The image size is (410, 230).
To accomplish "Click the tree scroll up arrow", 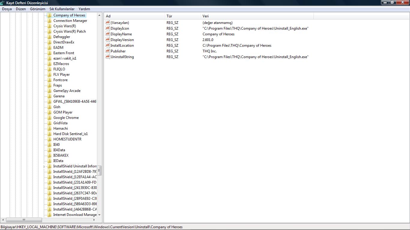I will coord(99,15).
